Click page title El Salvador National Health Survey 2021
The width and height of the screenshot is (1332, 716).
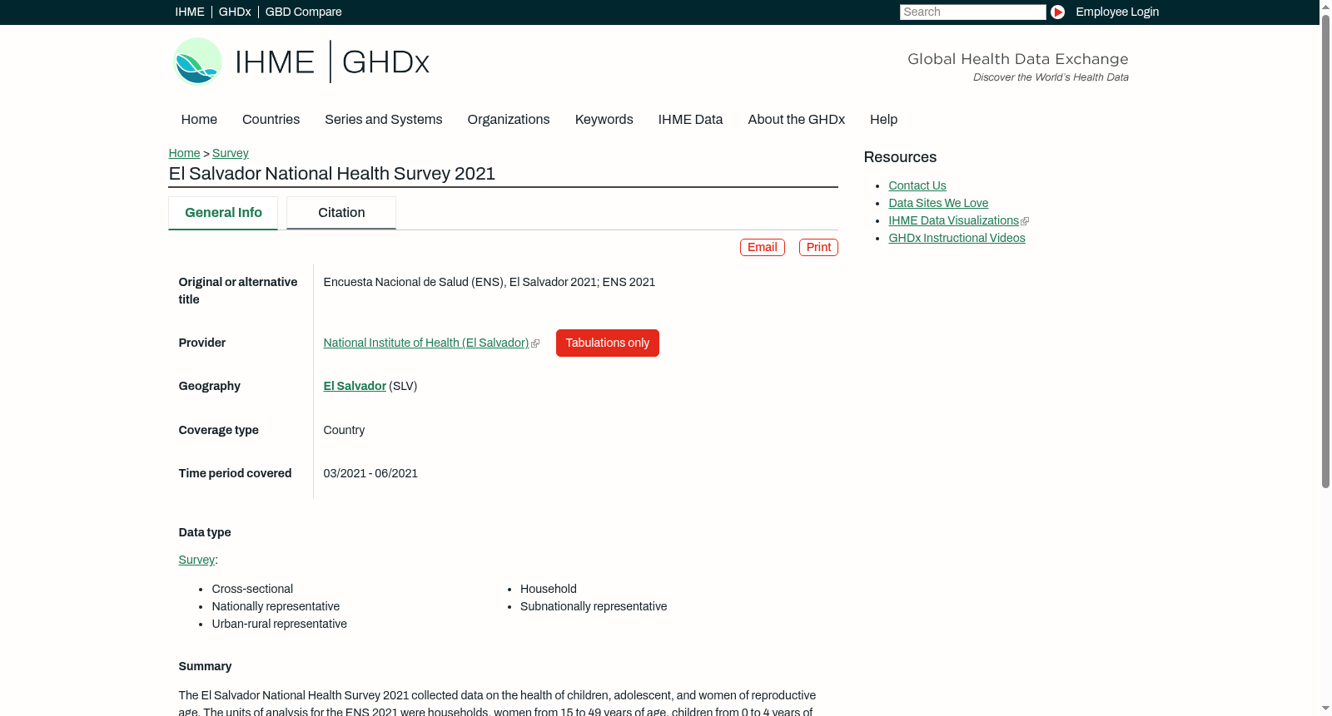point(331,173)
